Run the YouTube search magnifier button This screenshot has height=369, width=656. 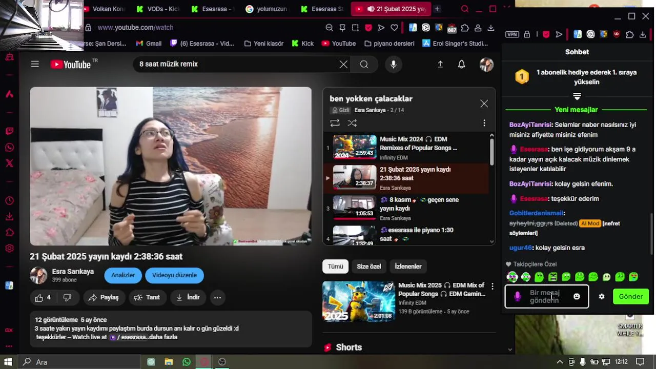(x=364, y=64)
